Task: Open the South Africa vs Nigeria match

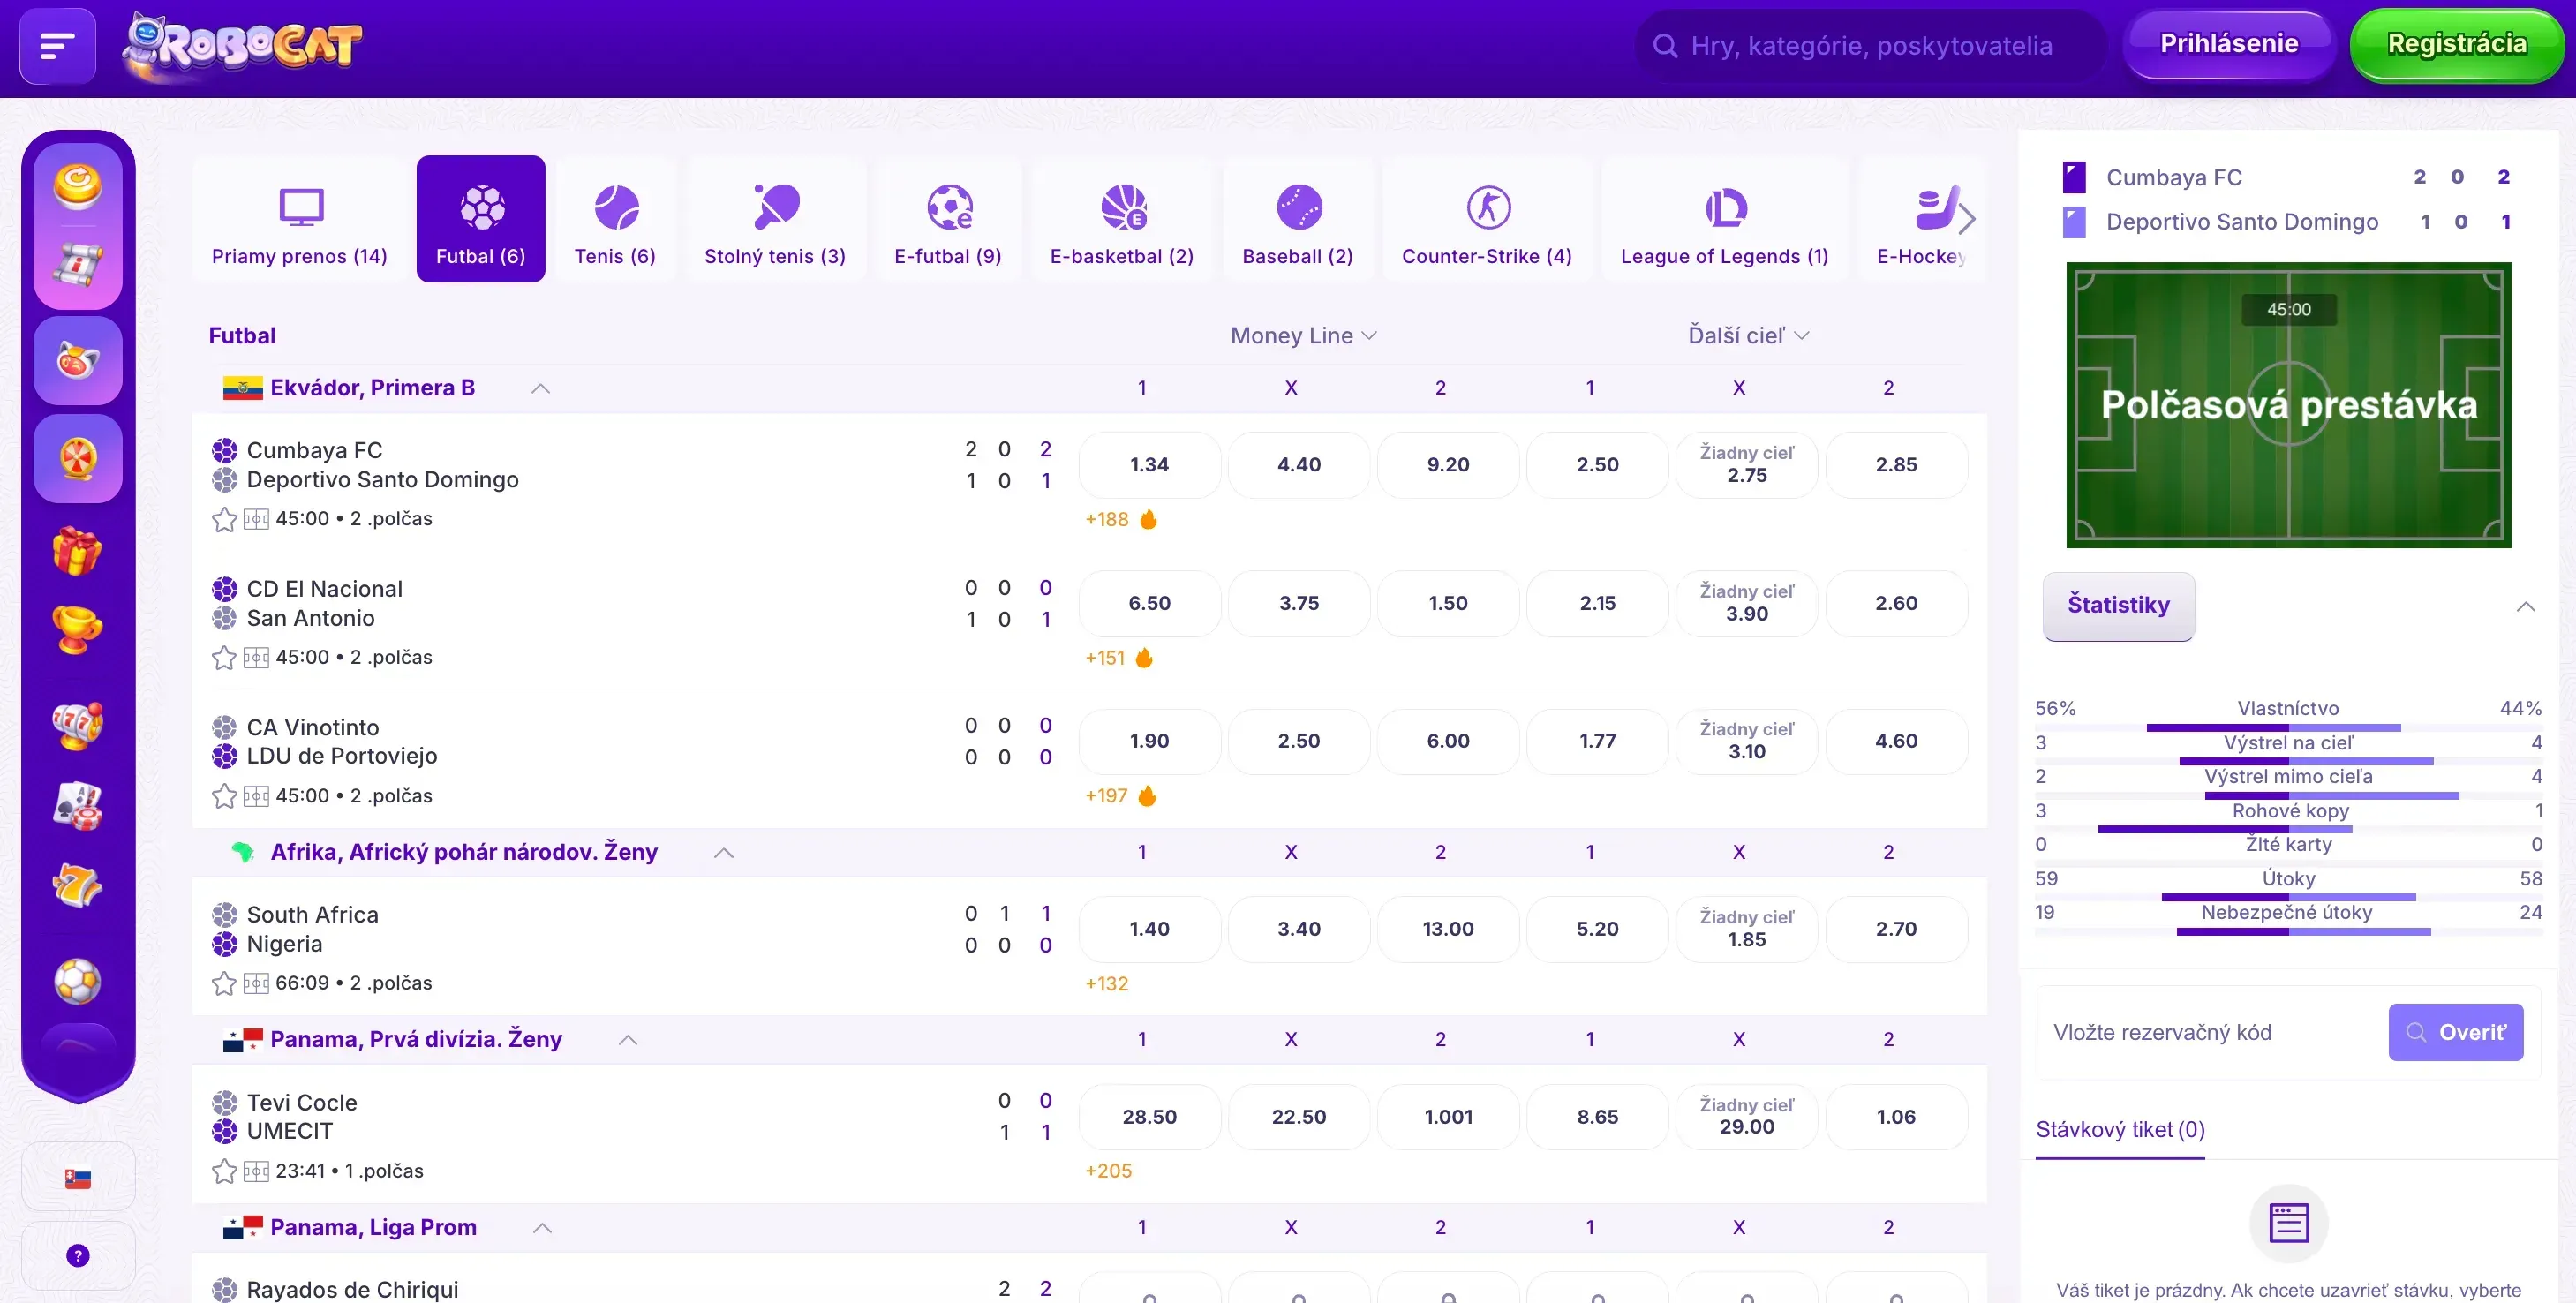Action: tap(313, 929)
